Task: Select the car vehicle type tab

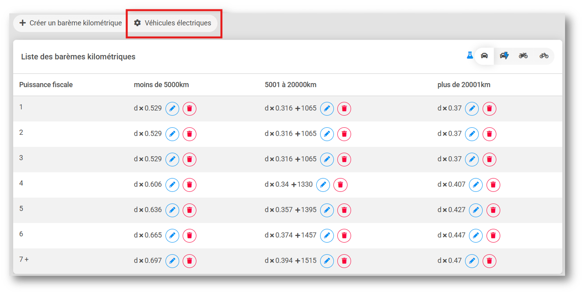Action: click(x=484, y=56)
